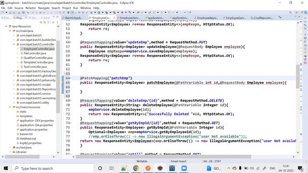Open the Navigate menu

coord(44,8)
